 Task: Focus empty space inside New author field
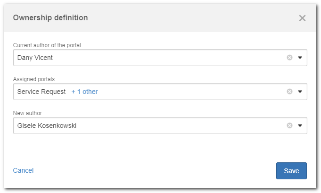180,126
